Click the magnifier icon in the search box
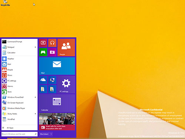Viewport: 185px width, 139px height. click(36, 134)
